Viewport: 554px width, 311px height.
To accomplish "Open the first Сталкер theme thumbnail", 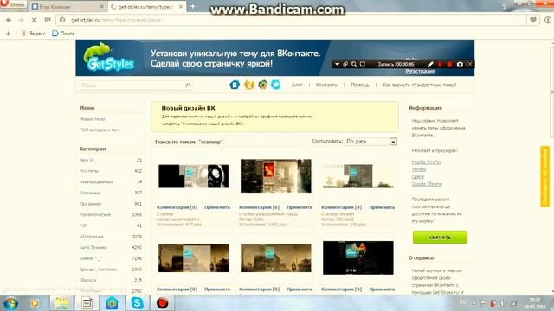I will (x=194, y=176).
